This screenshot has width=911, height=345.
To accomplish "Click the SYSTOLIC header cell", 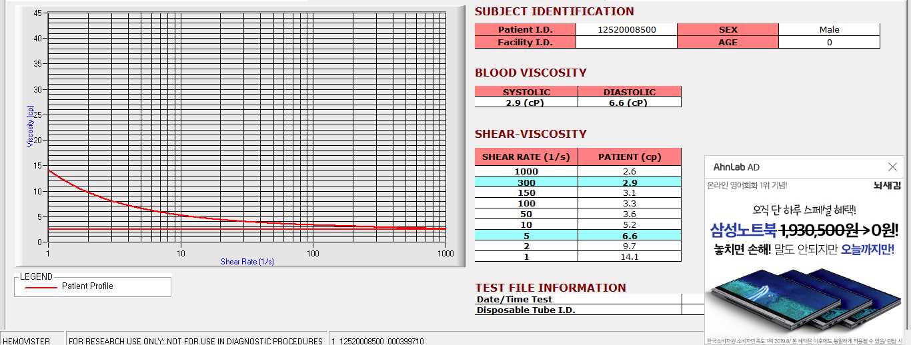I will click(x=526, y=92).
